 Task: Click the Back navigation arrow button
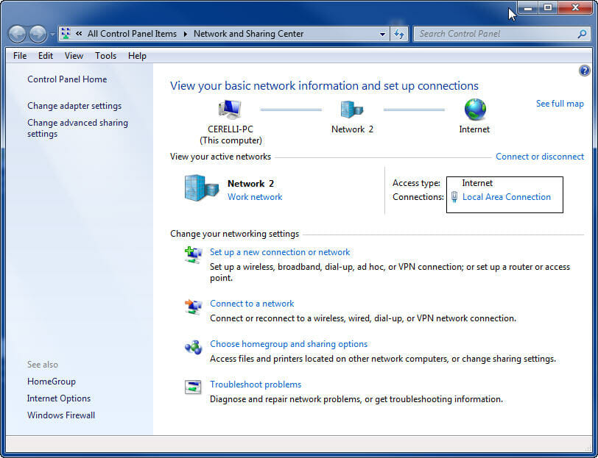[17, 34]
